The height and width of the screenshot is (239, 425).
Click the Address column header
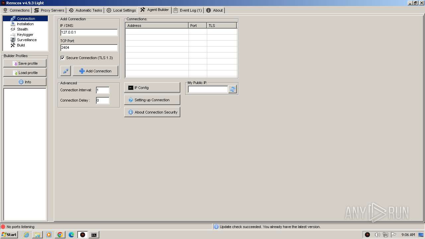click(x=157, y=26)
